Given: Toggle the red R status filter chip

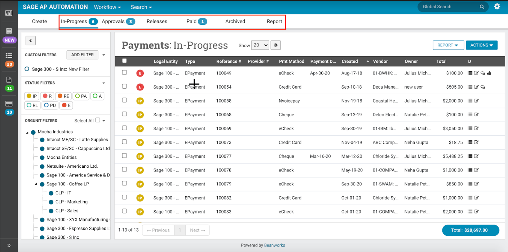Looking at the screenshot, I should click(47, 96).
